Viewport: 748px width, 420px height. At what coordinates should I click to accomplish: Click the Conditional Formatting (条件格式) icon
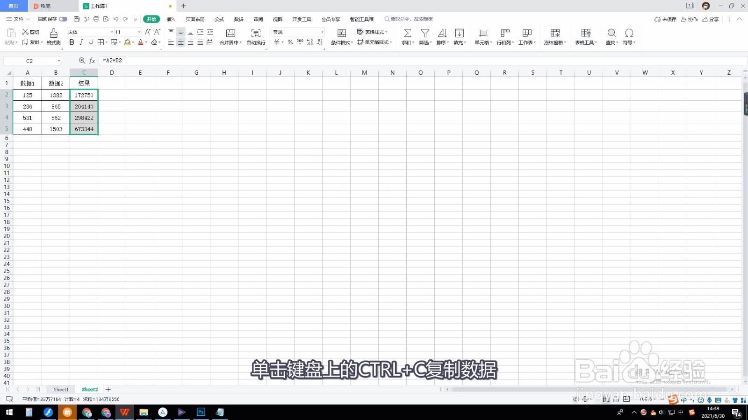click(x=342, y=33)
